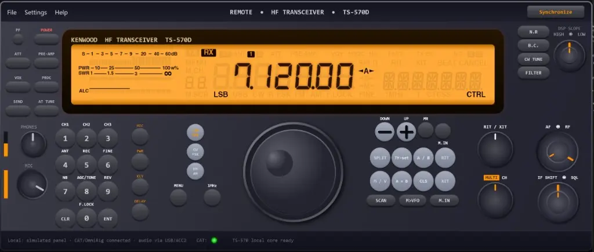Viewport: 594px width, 252px height.
Task: Click the KEY speed button
Action: (x=140, y=187)
